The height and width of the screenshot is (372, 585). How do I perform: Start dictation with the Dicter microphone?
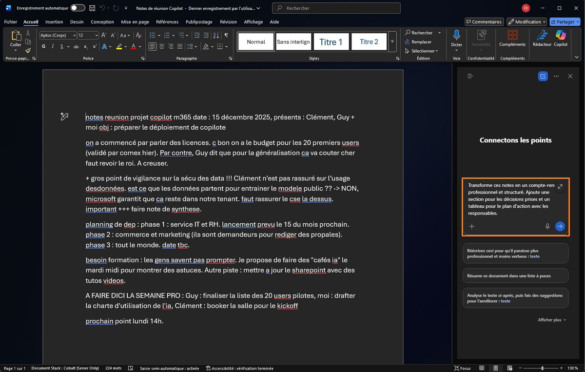456,38
